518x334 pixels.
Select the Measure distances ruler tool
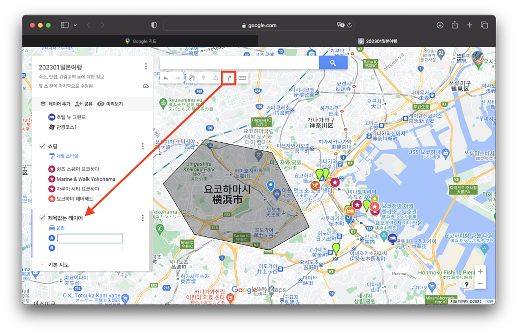pyautogui.click(x=242, y=78)
